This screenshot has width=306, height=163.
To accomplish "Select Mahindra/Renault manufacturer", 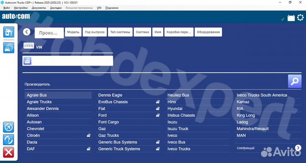I will [268, 129].
